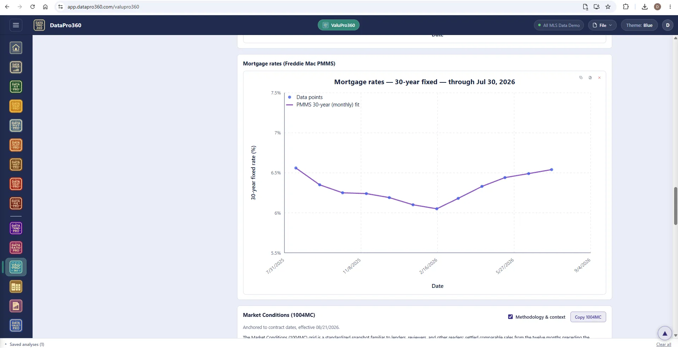Click the install app icon in the address bar
Image resolution: width=678 pixels, height=348 pixels.
pyautogui.click(x=597, y=7)
